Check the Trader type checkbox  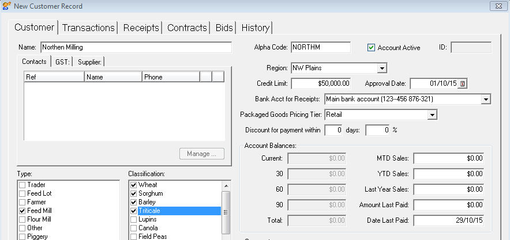pyautogui.click(x=22, y=185)
